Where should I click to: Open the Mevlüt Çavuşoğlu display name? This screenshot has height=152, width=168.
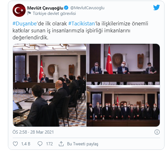point(45,8)
